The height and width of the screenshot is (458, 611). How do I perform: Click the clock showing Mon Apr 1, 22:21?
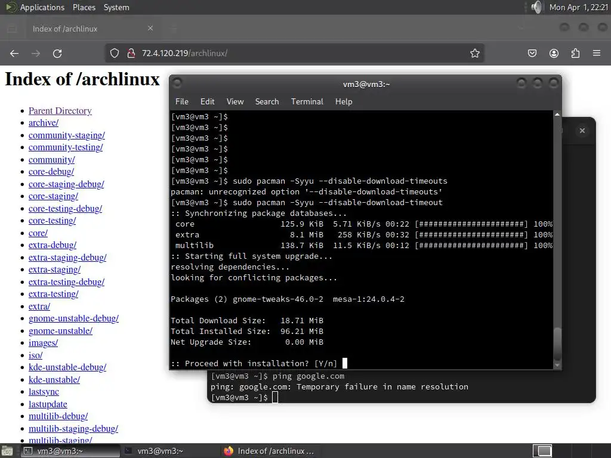coord(579,7)
